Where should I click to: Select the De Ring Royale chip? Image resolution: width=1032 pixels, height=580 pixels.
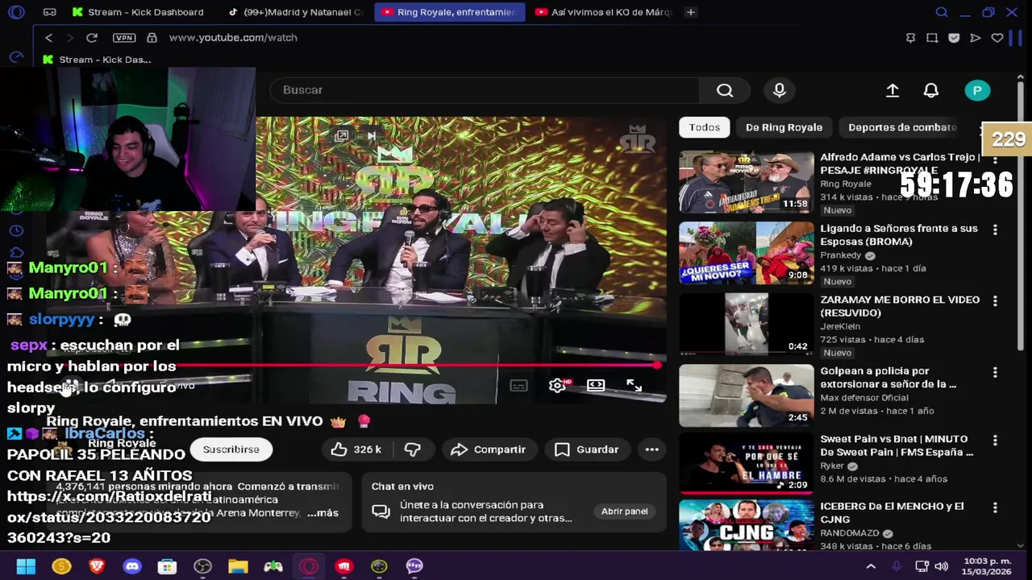click(x=784, y=127)
